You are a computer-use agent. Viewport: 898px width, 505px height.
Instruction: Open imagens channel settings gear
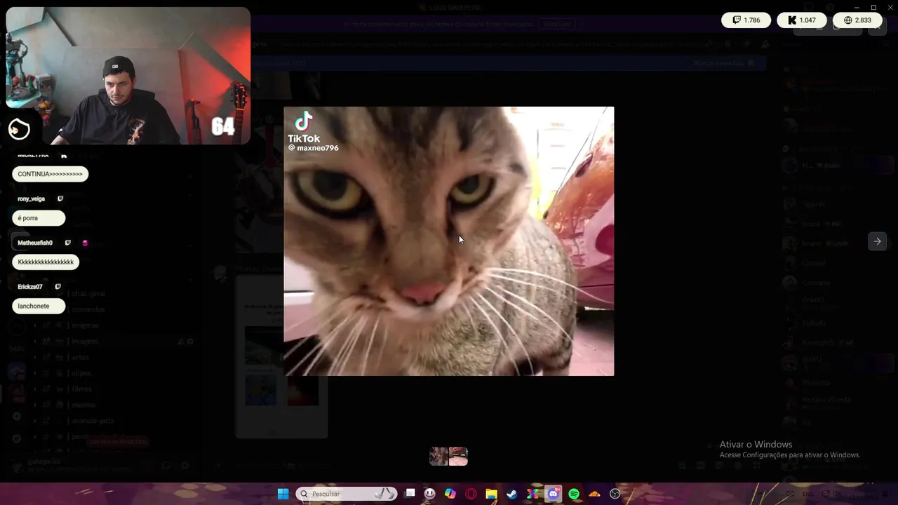click(x=190, y=342)
